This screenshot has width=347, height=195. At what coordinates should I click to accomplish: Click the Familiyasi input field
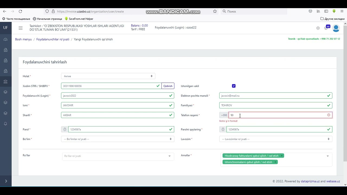pyautogui.click(x=276, y=105)
